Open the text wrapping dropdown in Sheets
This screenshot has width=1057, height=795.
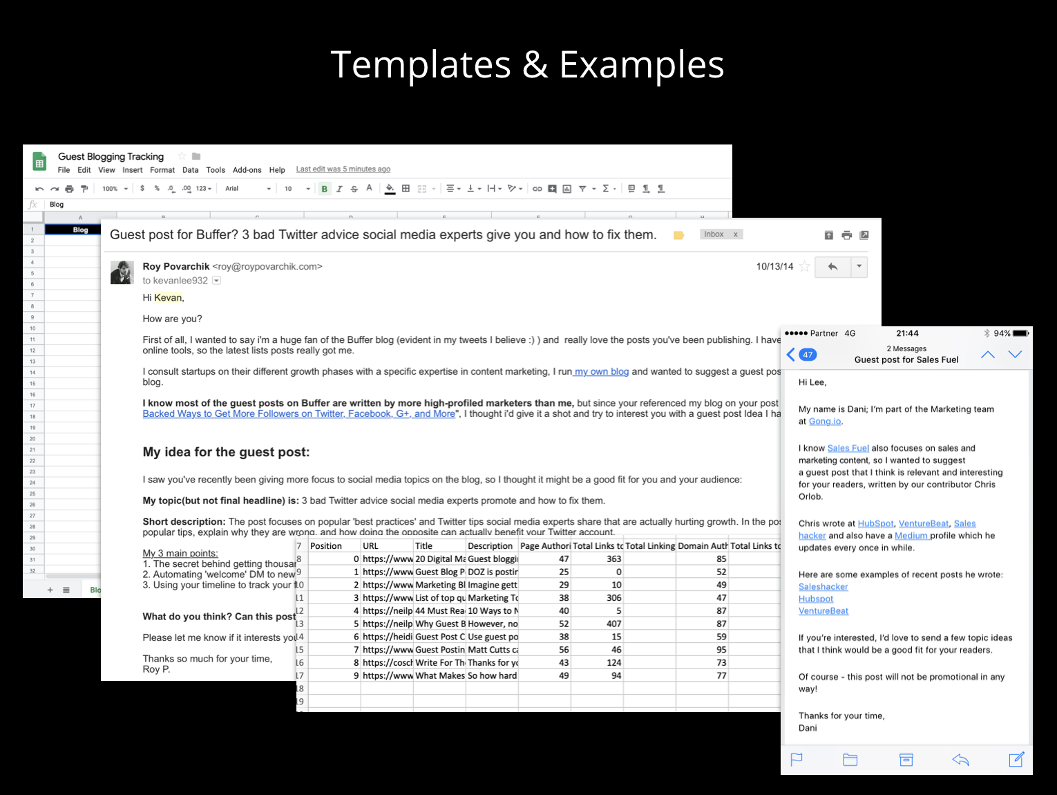pos(495,189)
